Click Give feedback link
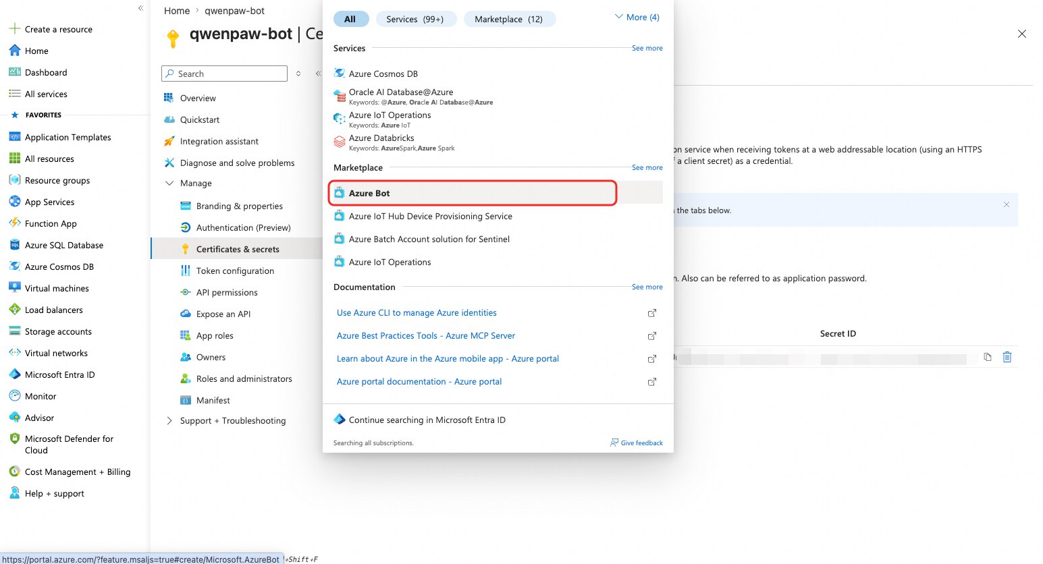Viewport: 1043px width, 564px height. 637,443
